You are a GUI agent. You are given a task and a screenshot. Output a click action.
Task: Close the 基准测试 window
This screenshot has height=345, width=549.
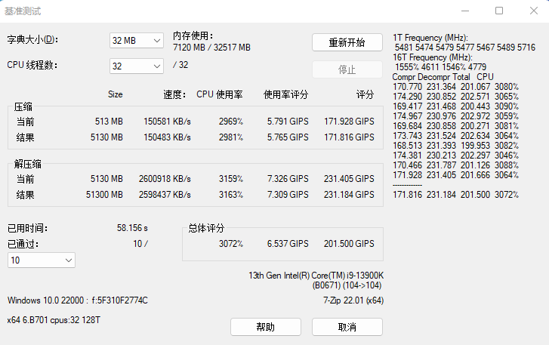[532, 11]
